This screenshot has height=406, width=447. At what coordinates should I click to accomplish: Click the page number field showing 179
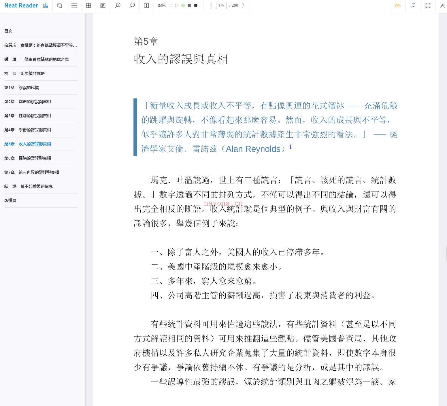(221, 5)
